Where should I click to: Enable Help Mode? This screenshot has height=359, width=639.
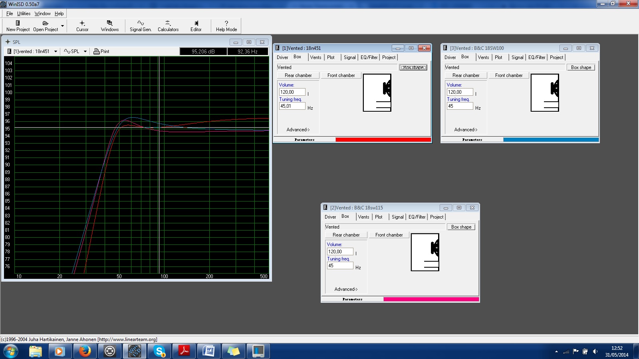tap(226, 26)
